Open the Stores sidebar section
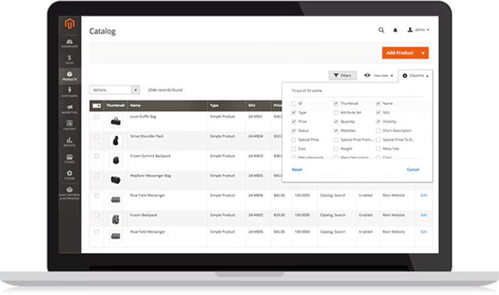 69,158
